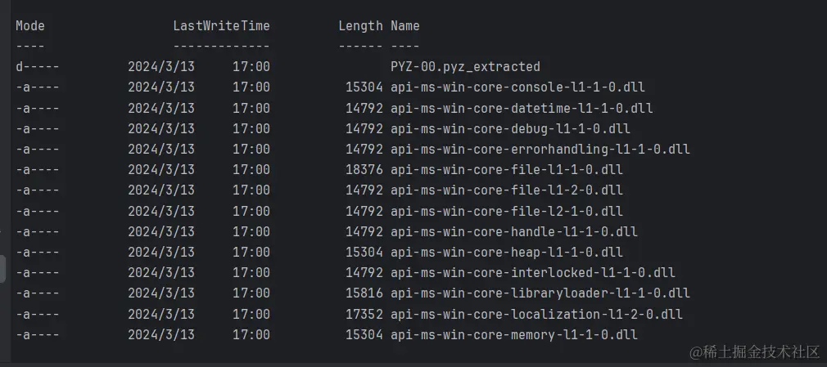Image resolution: width=827 pixels, height=367 pixels.
Task: Click the Length column header
Action: point(361,26)
